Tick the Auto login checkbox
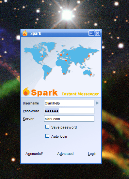Image resolution: width=129 pixels, height=179 pixels. (x=47, y=136)
